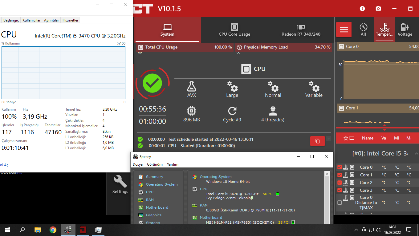Screen dimensions: 419x236
Task: Show hidden system tray icons
Action: 356,230
